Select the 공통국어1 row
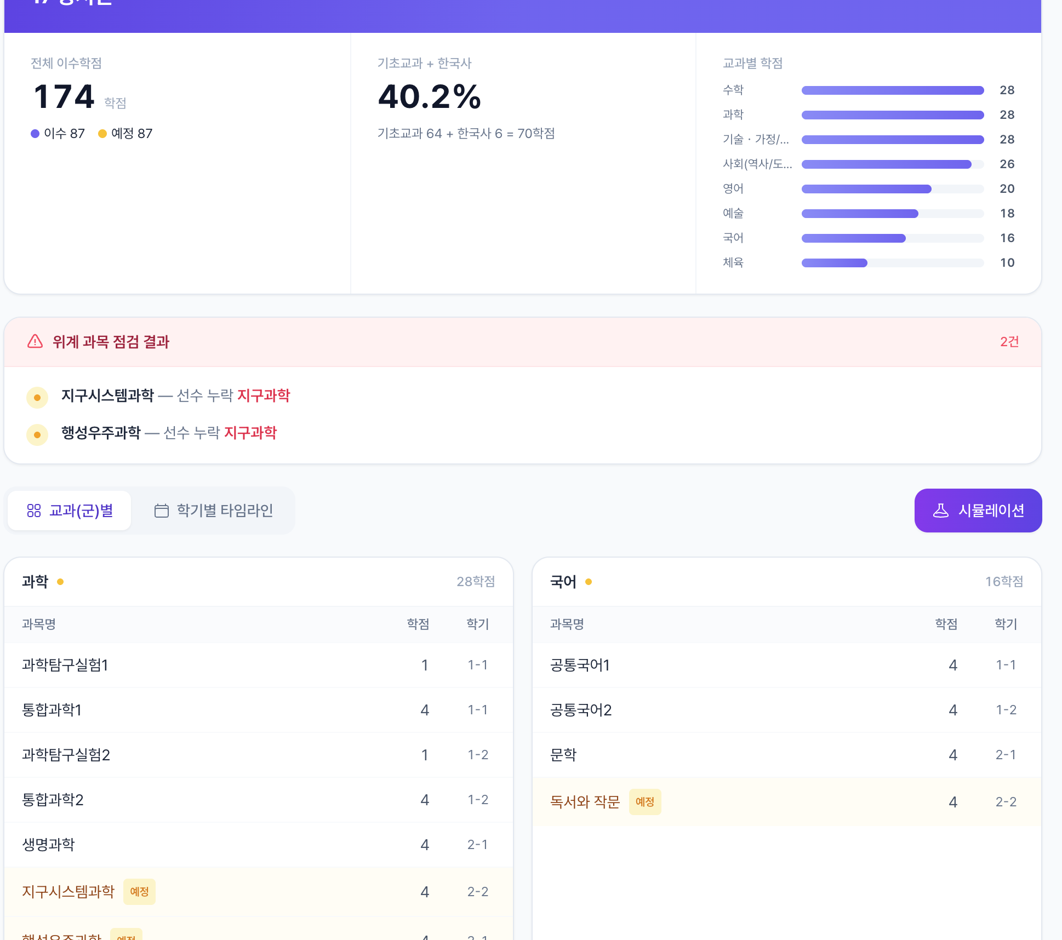This screenshot has height=940, width=1062. point(787,665)
